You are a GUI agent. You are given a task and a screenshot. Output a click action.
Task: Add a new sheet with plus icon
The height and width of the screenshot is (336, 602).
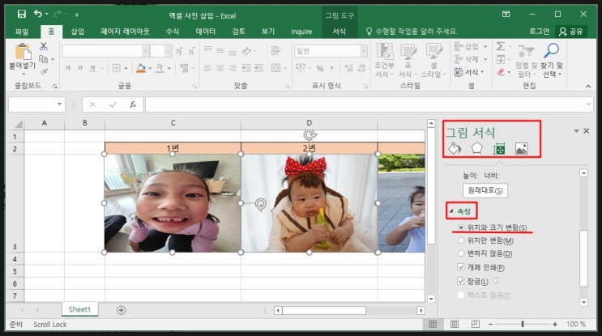(122, 309)
